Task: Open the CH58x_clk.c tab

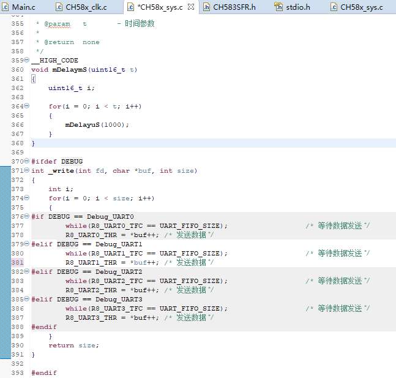Action: (86, 7)
